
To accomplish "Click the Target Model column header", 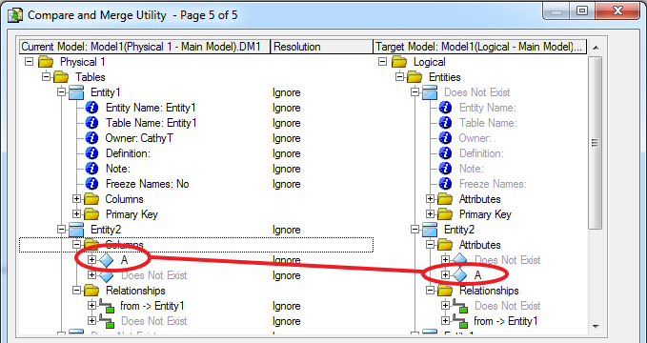I will click(x=479, y=47).
